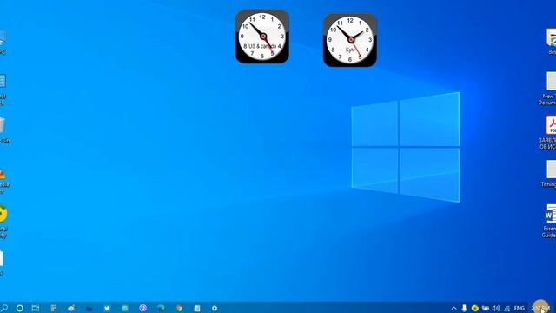Click the yellow round tray icon

coord(475,308)
